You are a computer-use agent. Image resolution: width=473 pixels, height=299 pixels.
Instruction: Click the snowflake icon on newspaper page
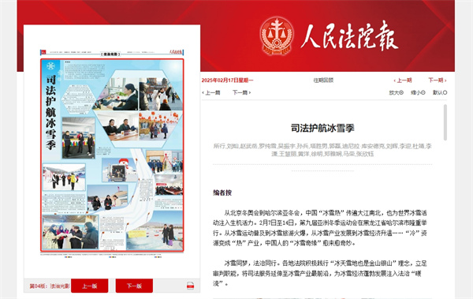(50, 65)
